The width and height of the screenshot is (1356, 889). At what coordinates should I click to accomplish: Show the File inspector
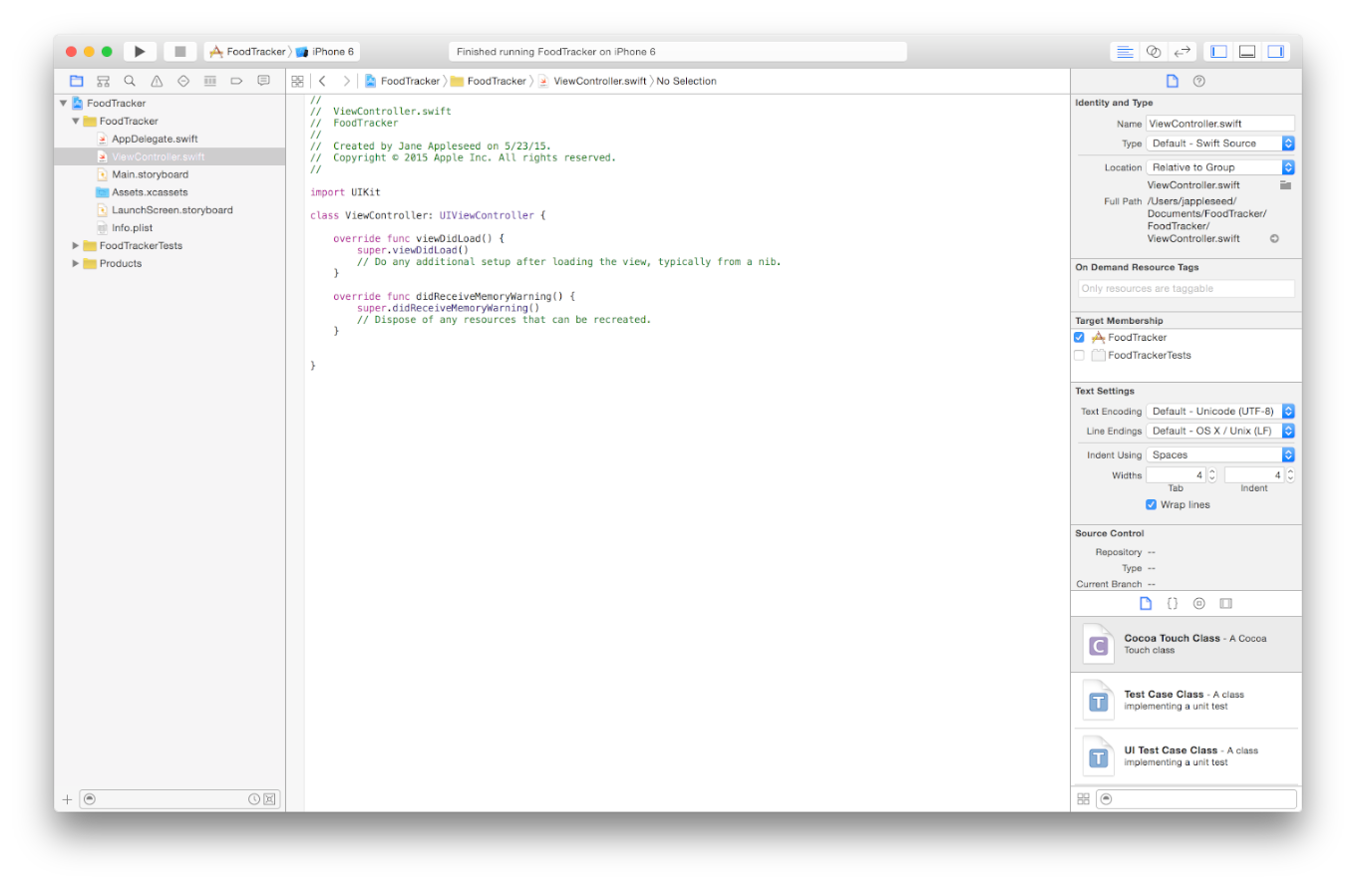coord(1173,81)
